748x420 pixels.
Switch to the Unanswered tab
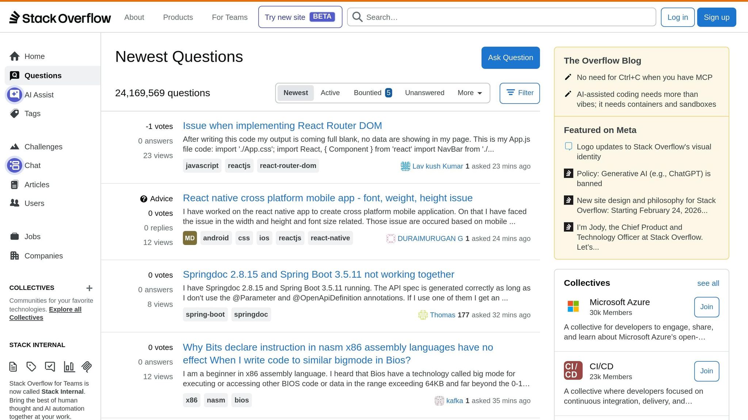click(x=424, y=93)
